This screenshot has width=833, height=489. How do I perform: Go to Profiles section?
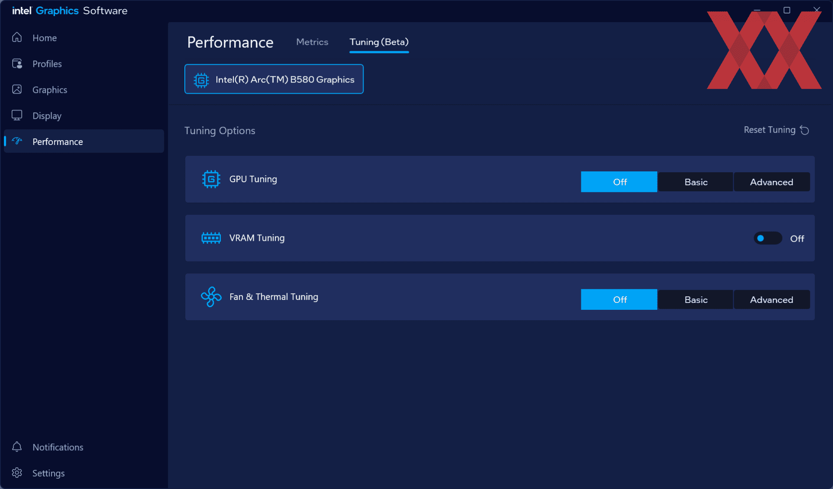(47, 64)
